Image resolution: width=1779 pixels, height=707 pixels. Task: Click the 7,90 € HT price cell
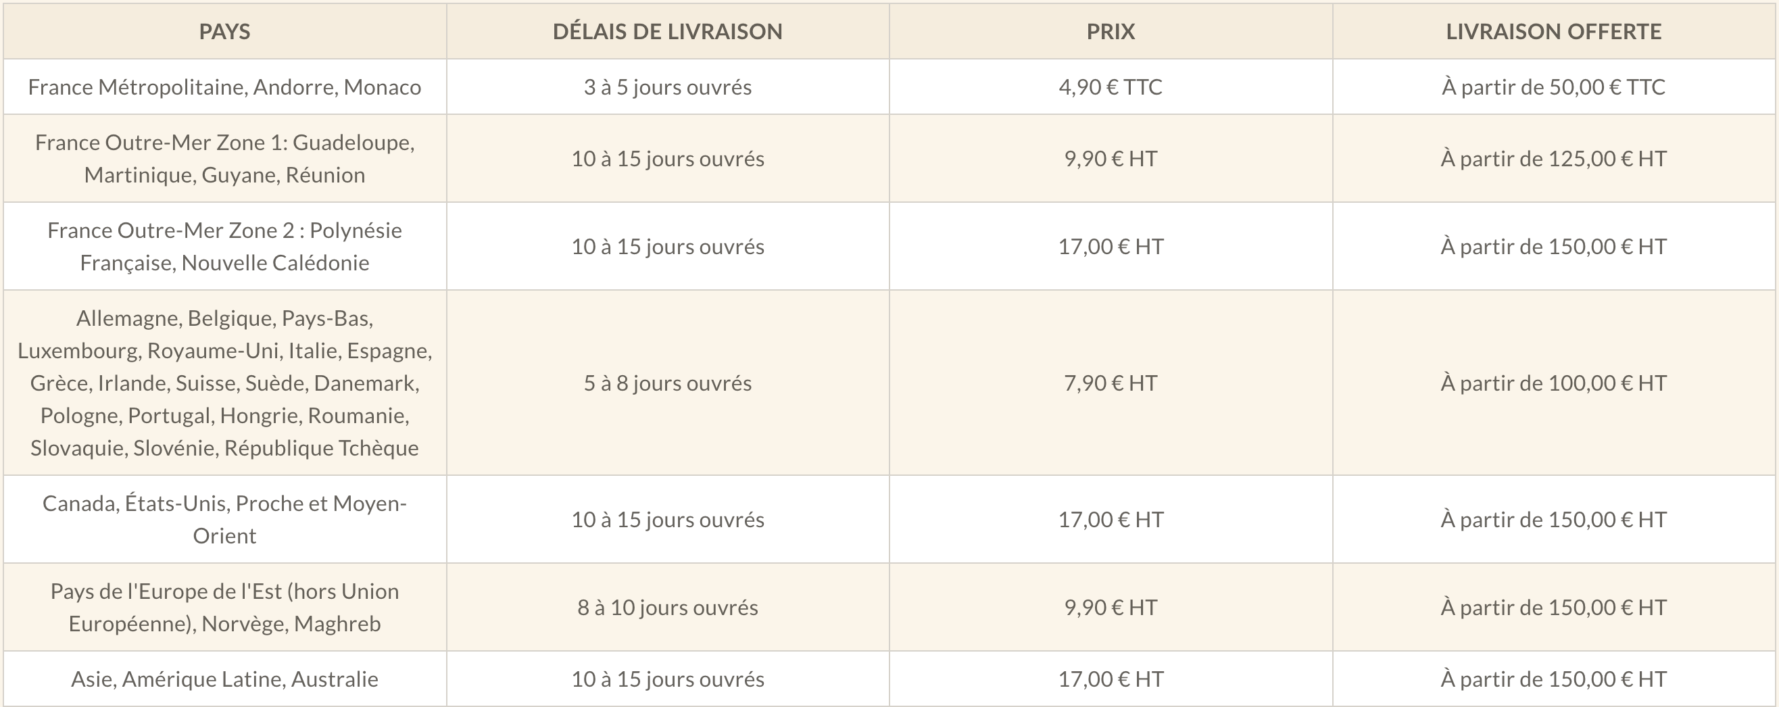pyautogui.click(x=1111, y=383)
